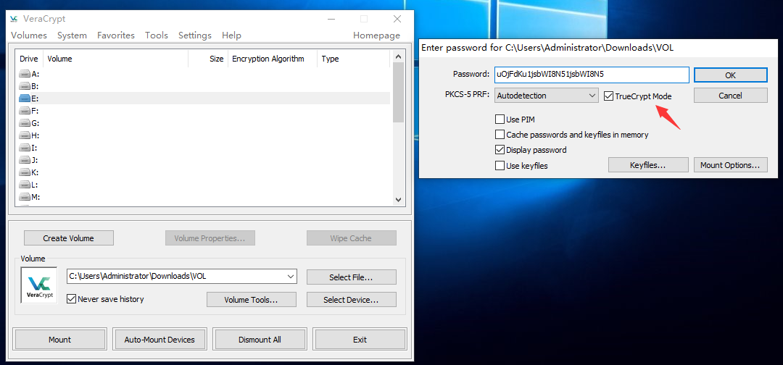Click Encryption Algorithm column header

pyautogui.click(x=273, y=59)
